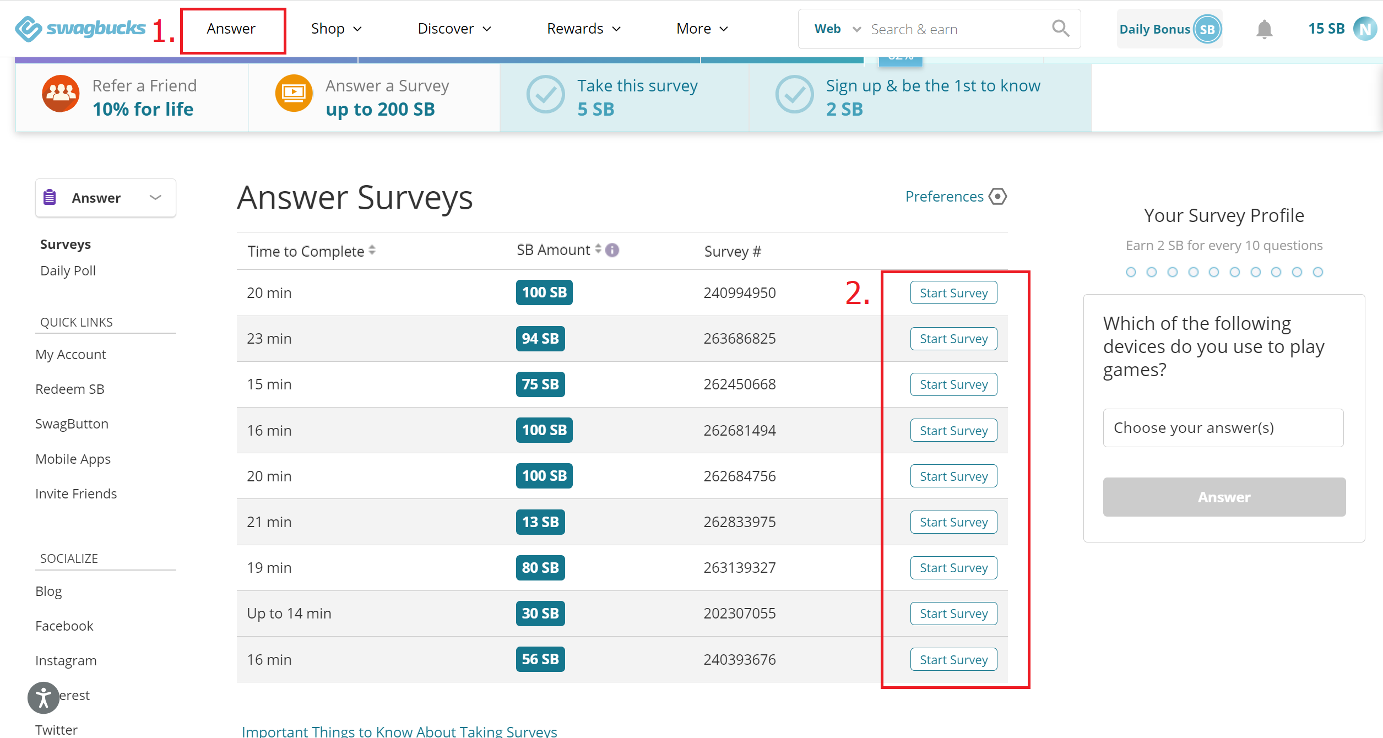Click the search magnifier icon

[1060, 28]
